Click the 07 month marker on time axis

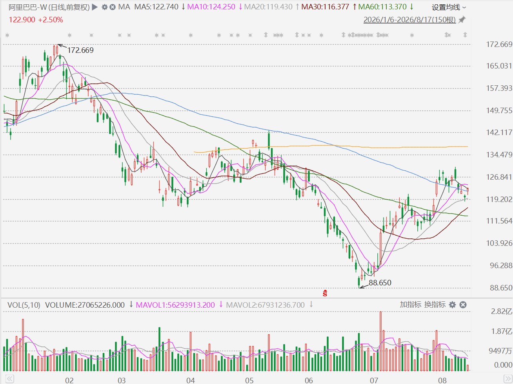pyautogui.click(x=374, y=380)
